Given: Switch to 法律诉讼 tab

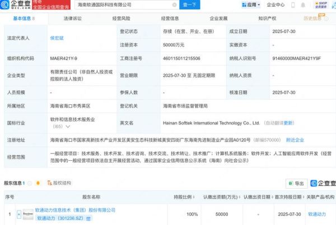Looking at the screenshot, I should click(73, 18).
